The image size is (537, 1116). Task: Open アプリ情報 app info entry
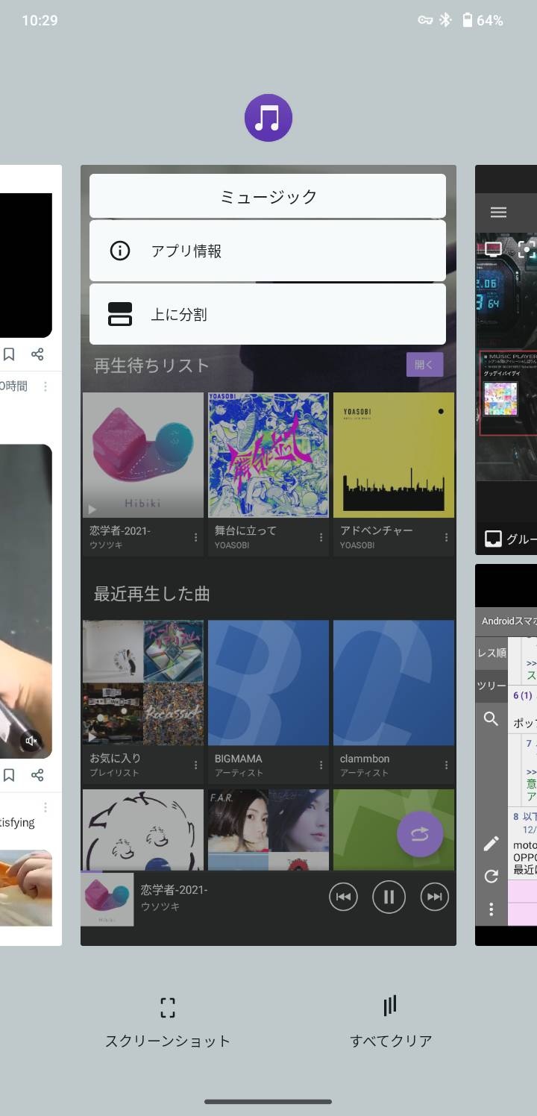267,251
